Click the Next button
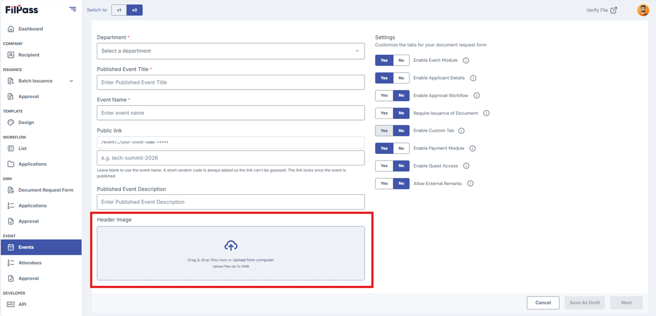Screen dimensions: 656x316 (626, 303)
